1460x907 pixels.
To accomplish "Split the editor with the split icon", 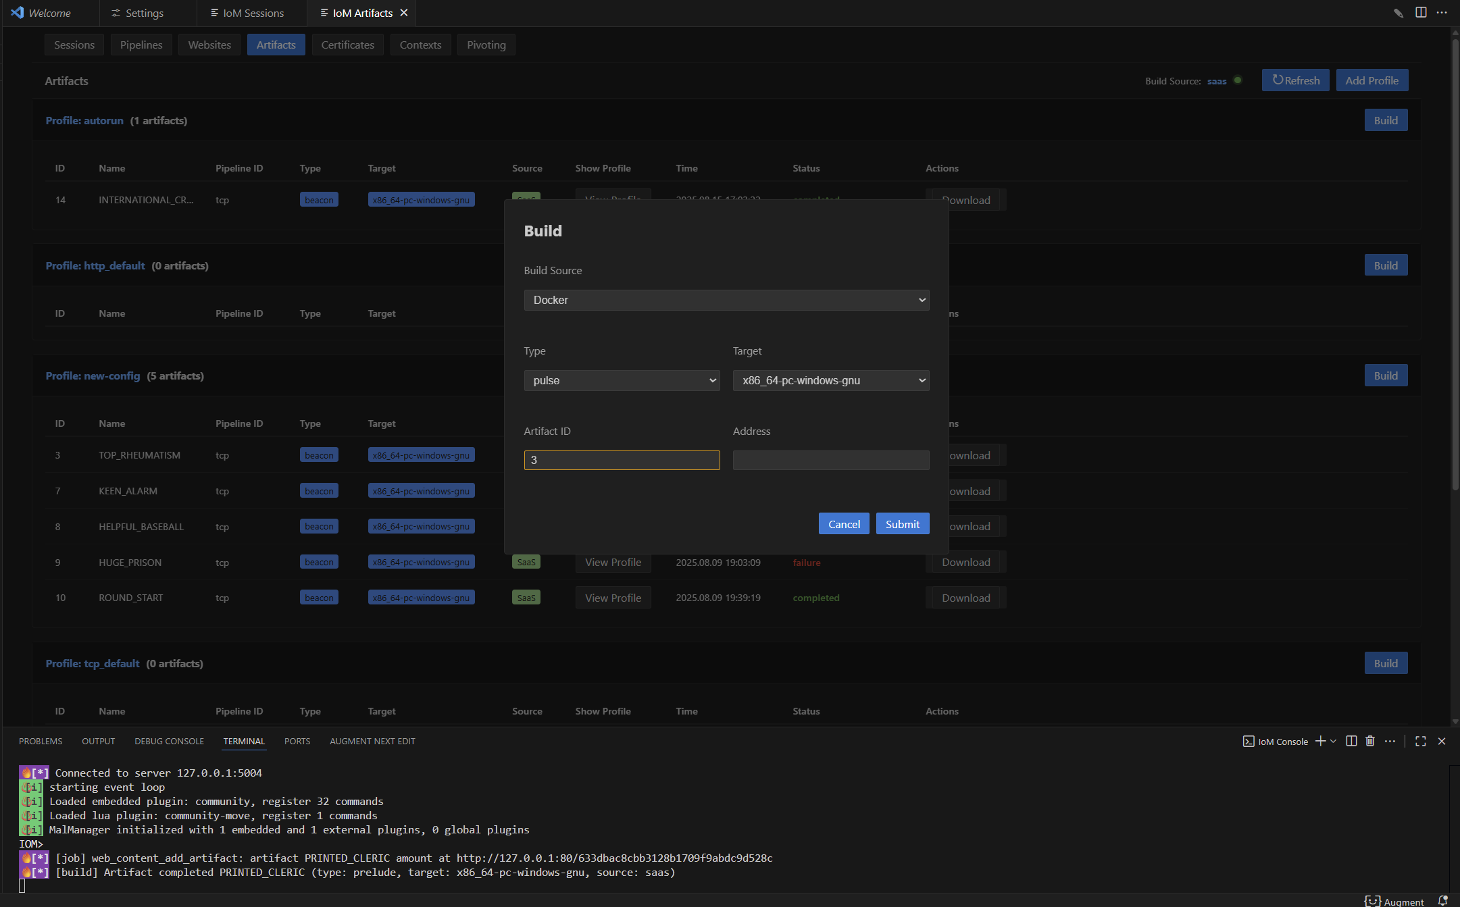I will [x=1421, y=13].
